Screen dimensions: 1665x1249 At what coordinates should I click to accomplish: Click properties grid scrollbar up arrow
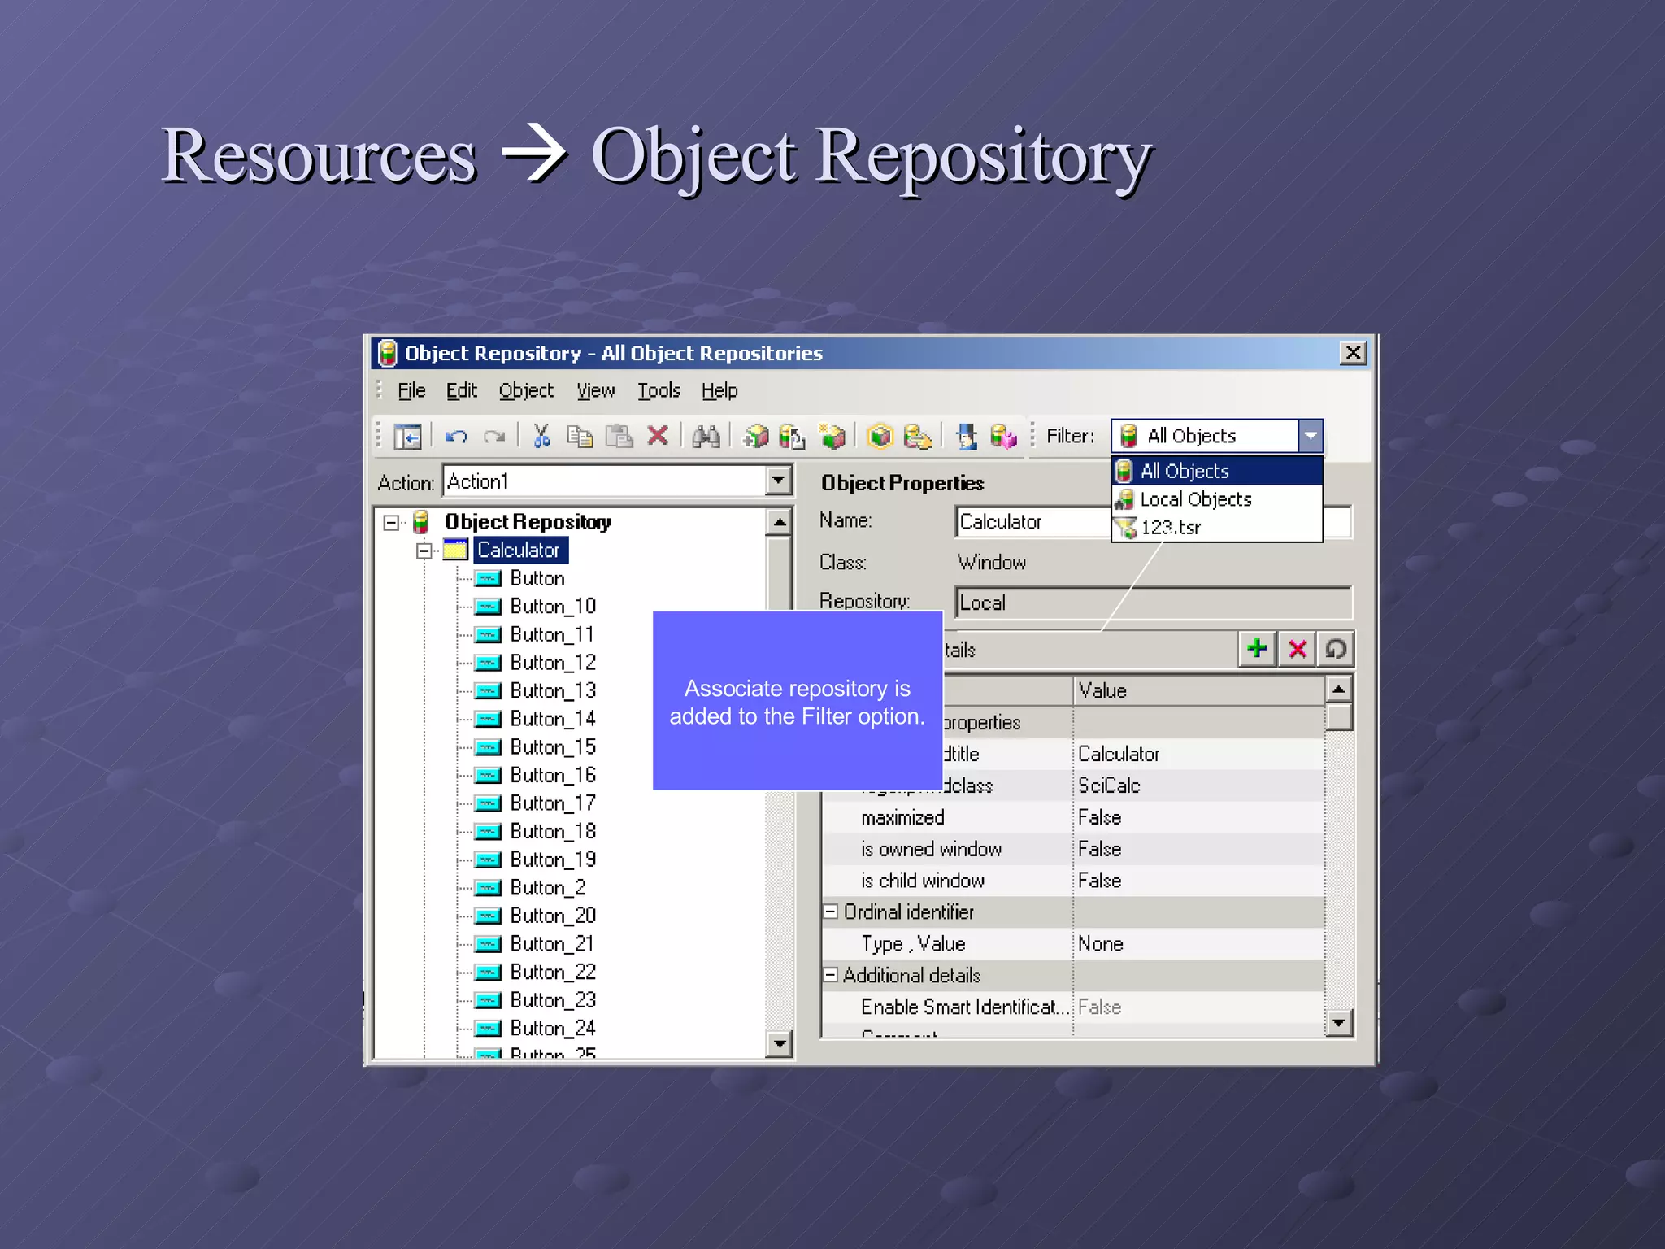click(1338, 690)
